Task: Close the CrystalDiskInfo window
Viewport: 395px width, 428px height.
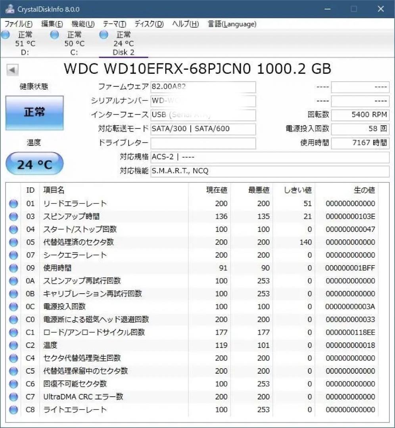Action: point(380,9)
